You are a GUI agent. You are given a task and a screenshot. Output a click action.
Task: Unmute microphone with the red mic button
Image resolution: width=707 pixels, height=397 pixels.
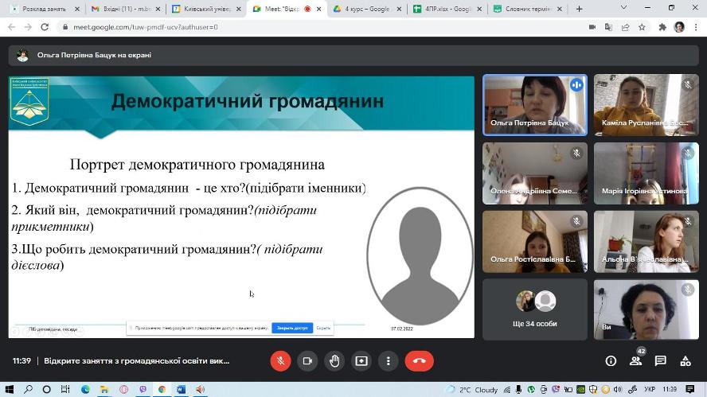pyautogui.click(x=280, y=361)
